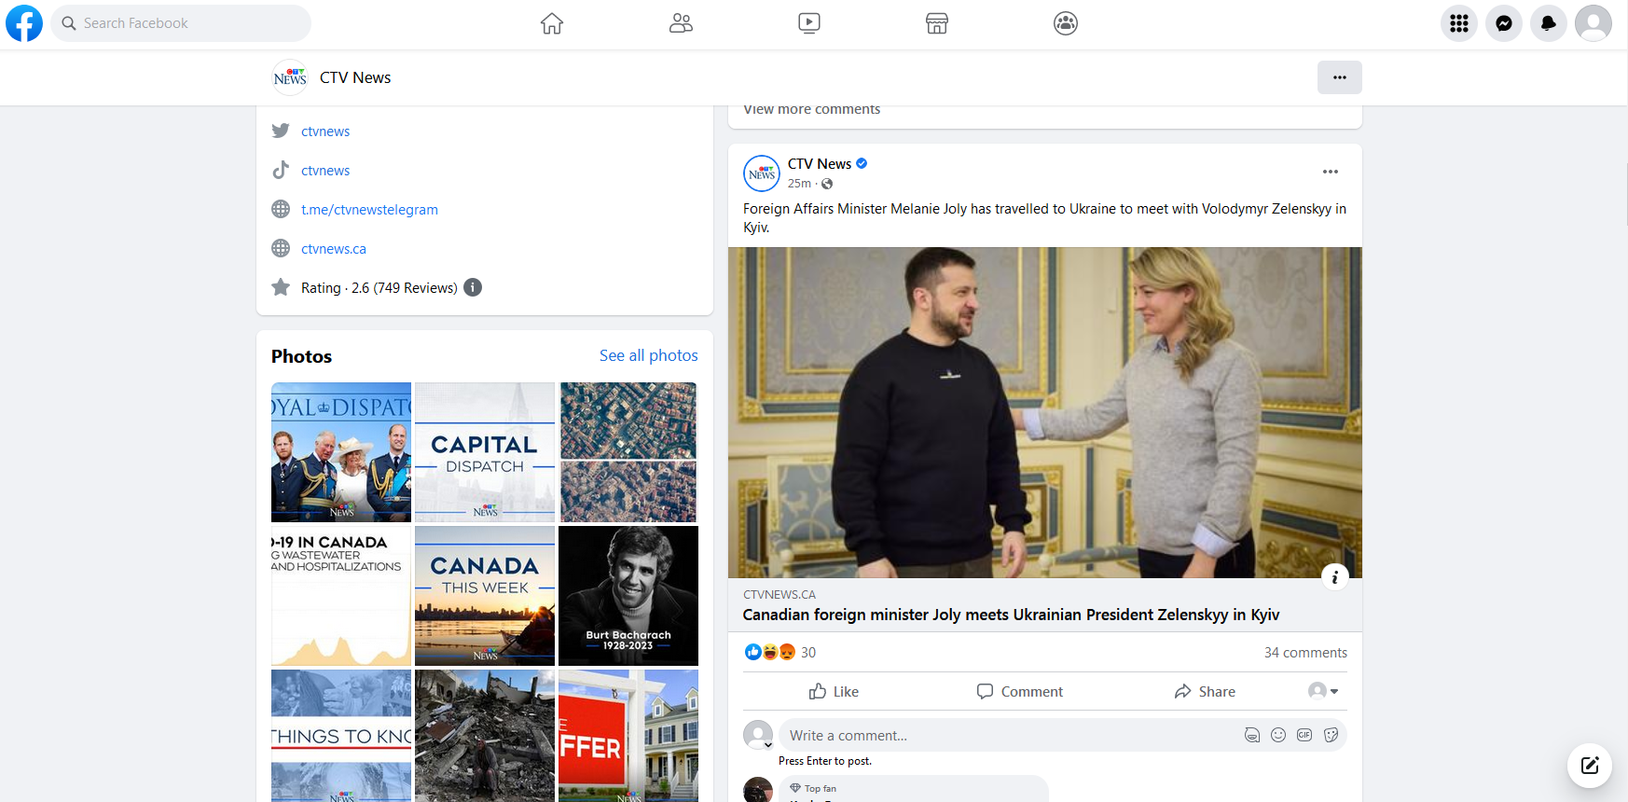Screen dimensions: 1628x802
Task: Open the comment-as identity dropdown
Action: click(x=1323, y=691)
